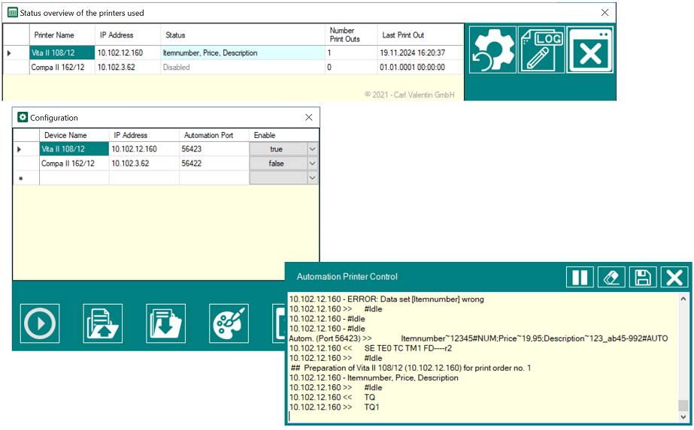Click the folder download arrow icon

click(x=165, y=323)
